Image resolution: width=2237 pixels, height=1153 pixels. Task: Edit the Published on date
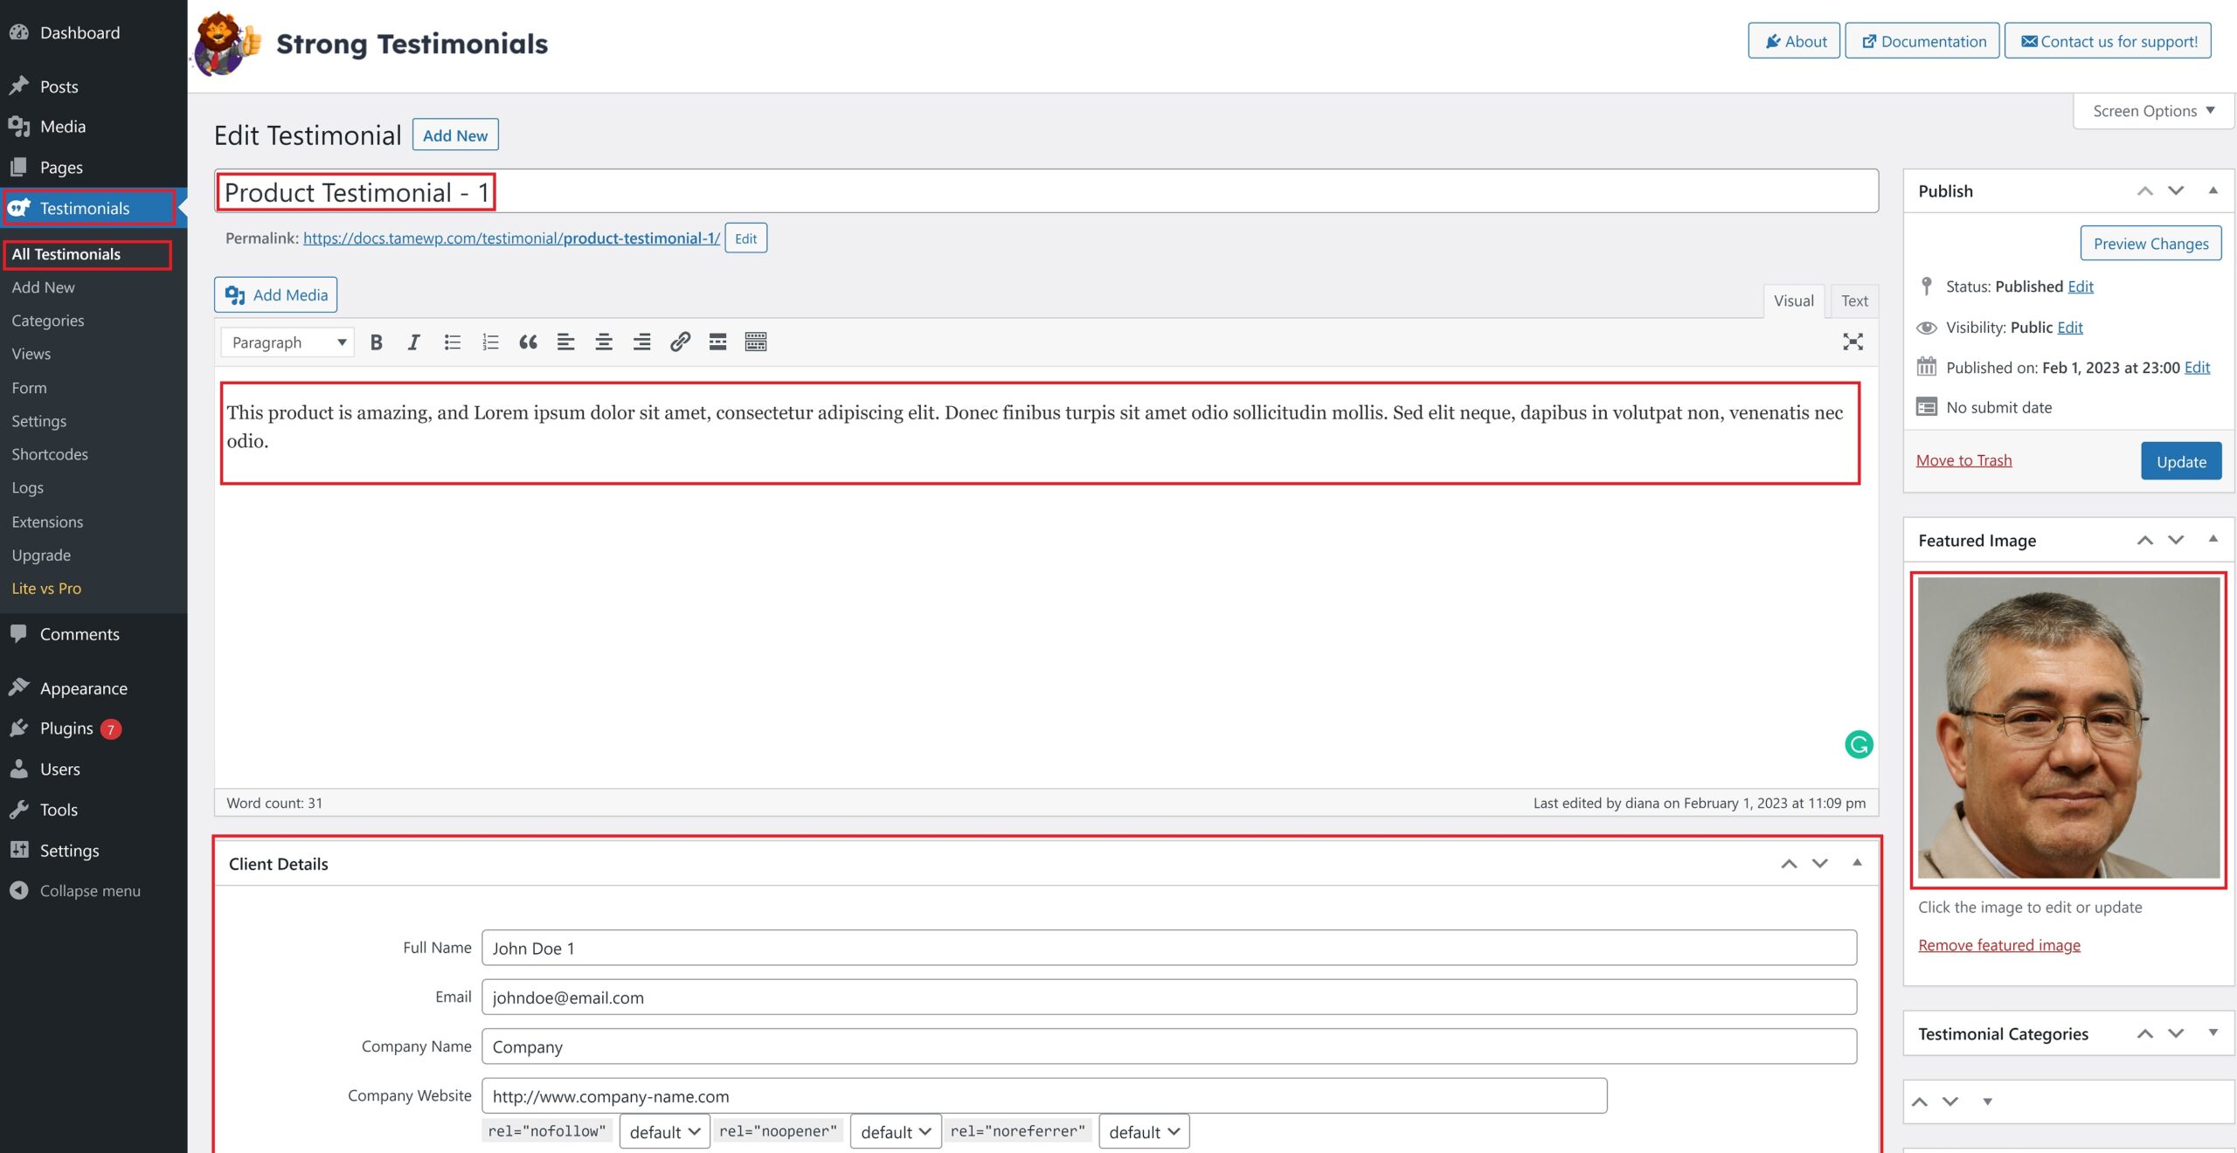point(2197,368)
